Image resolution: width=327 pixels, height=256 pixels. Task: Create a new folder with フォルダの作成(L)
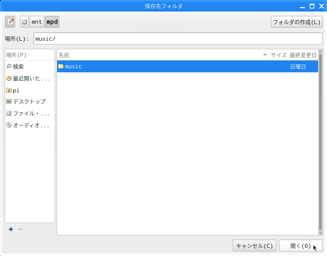tap(296, 22)
